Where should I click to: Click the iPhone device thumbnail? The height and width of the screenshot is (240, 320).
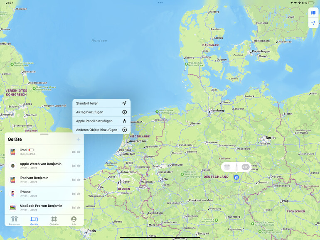pyautogui.click(x=12, y=194)
